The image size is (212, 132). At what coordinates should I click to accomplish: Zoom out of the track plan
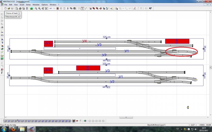coord(36,8)
